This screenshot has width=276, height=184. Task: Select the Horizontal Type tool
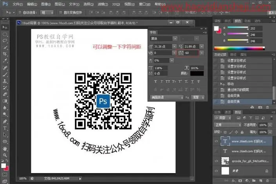click(x=5, y=128)
